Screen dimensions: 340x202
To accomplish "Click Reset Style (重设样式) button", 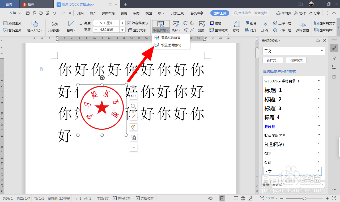I will (219, 30).
